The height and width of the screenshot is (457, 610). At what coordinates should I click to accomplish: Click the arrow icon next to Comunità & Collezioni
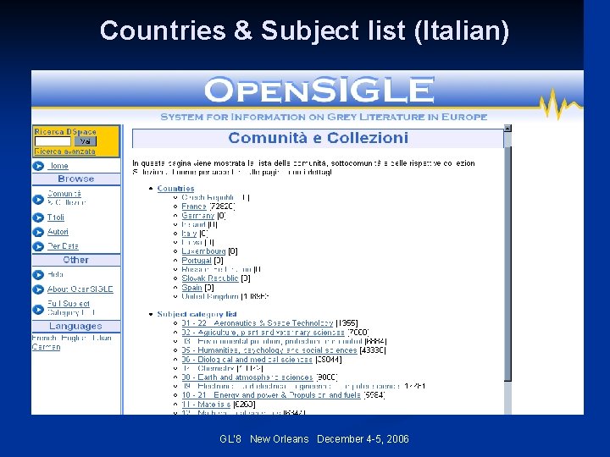coord(38,200)
